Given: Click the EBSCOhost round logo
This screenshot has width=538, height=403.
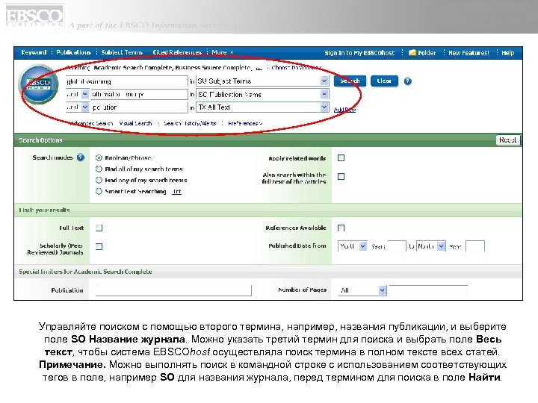Looking at the screenshot, I should [38, 84].
